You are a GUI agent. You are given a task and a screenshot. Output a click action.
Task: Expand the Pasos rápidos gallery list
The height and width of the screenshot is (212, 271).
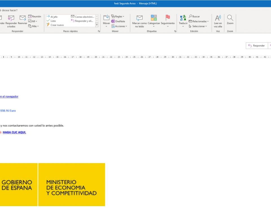[x=97, y=25]
